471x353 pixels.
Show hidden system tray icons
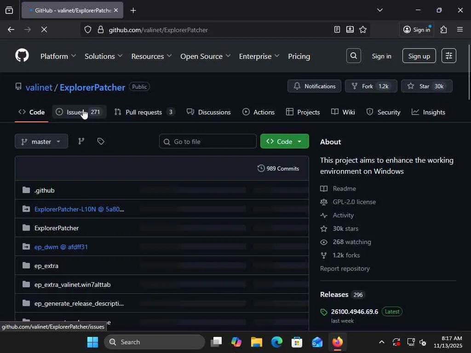[x=382, y=342]
